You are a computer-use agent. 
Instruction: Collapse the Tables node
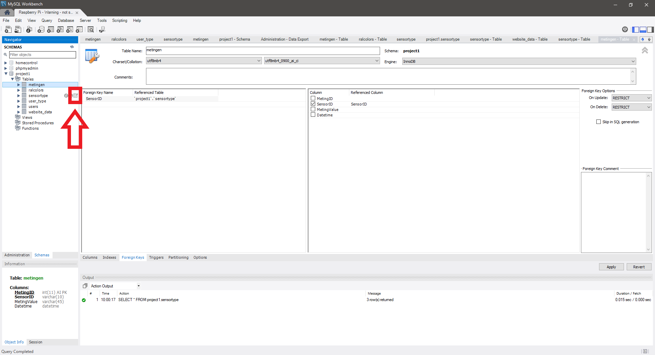pos(12,79)
